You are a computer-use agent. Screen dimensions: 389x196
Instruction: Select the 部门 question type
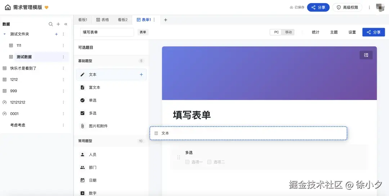pos(111,168)
